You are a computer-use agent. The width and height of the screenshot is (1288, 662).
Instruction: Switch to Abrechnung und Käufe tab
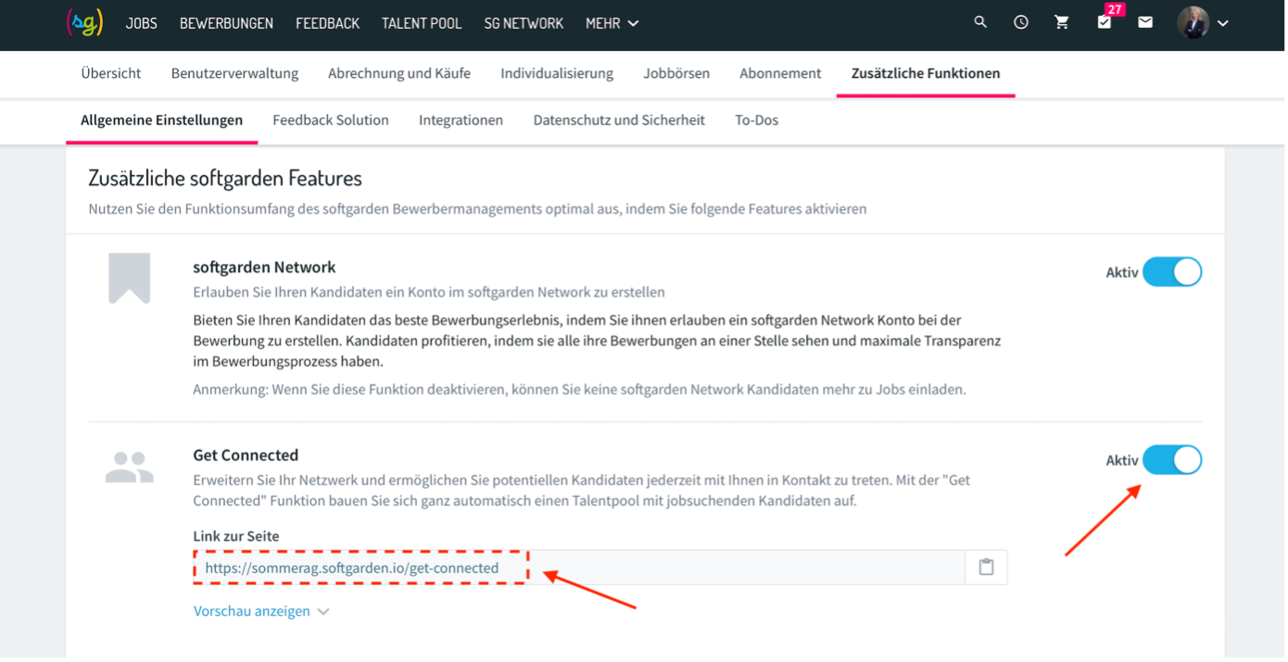[399, 73]
